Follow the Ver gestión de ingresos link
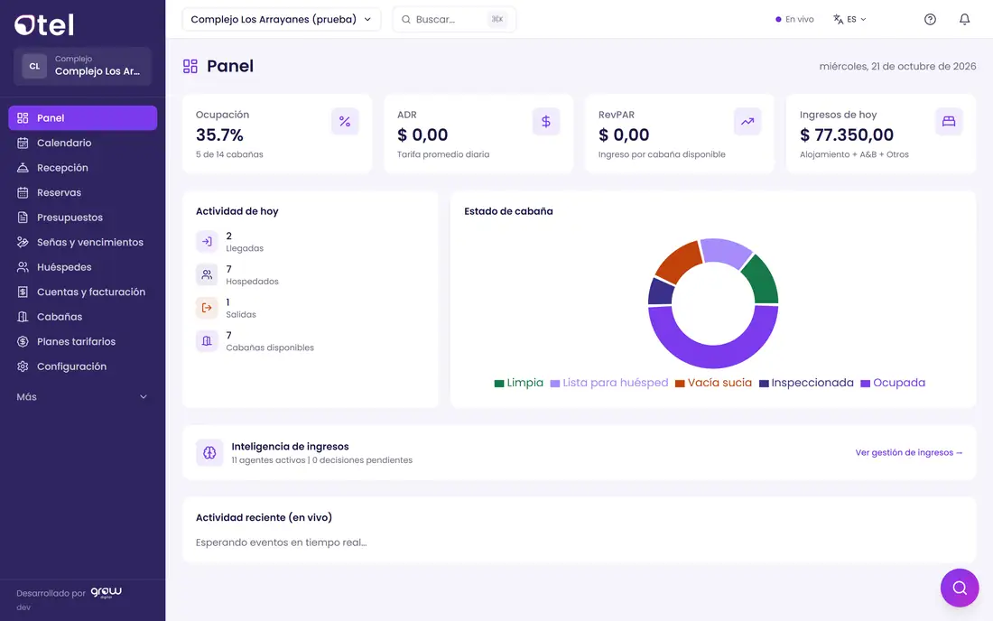The image size is (993, 621). 909,452
